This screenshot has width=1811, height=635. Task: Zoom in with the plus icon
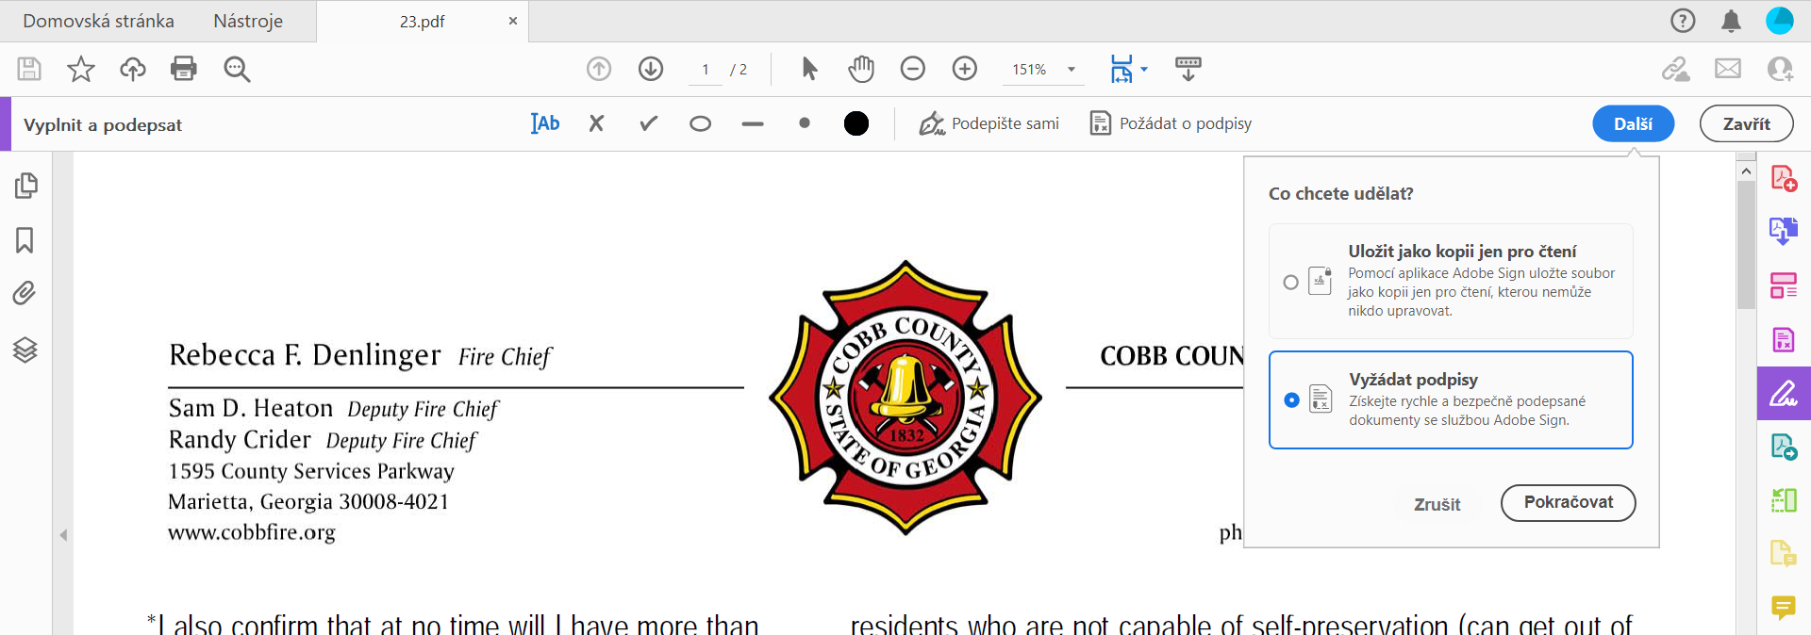click(965, 69)
